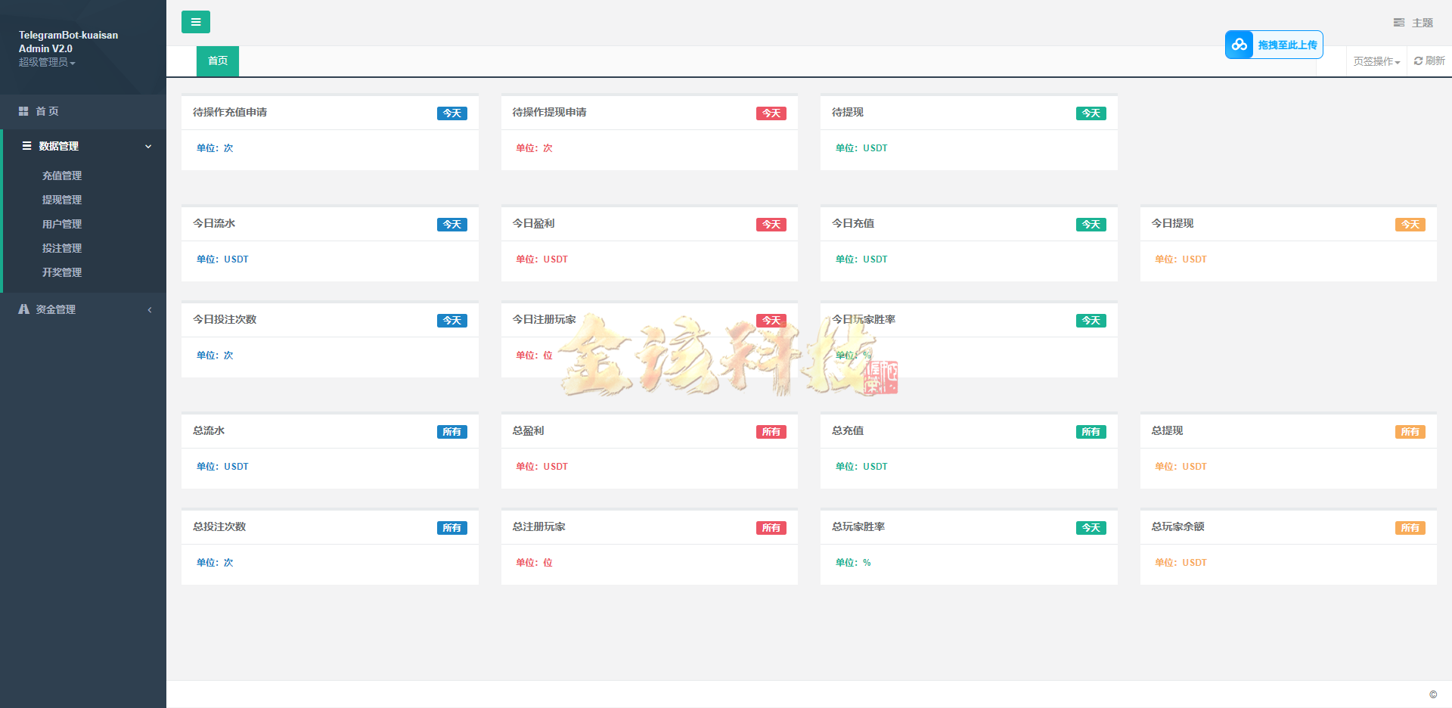Viewport: 1452px width, 708px height.
Task: Open 充值管理 in the sidebar
Action: [x=62, y=175]
